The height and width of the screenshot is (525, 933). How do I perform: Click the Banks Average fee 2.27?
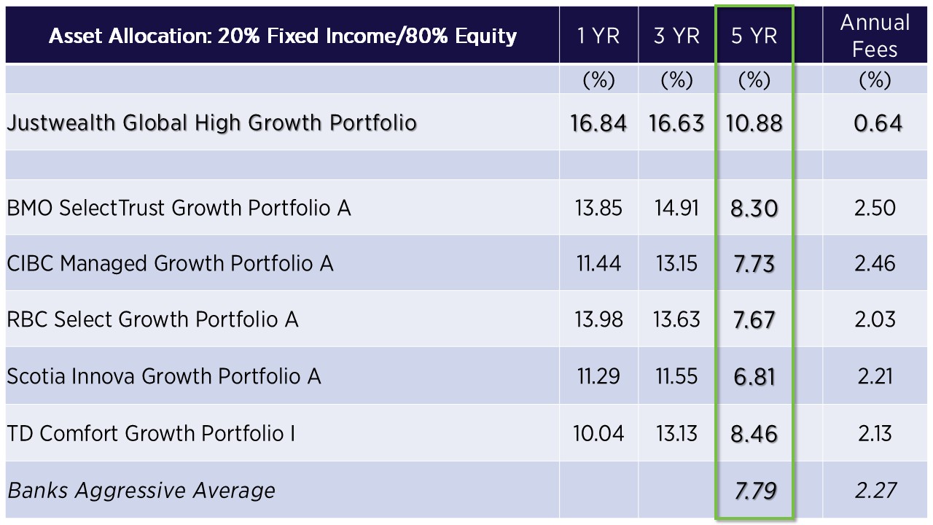pos(875,491)
